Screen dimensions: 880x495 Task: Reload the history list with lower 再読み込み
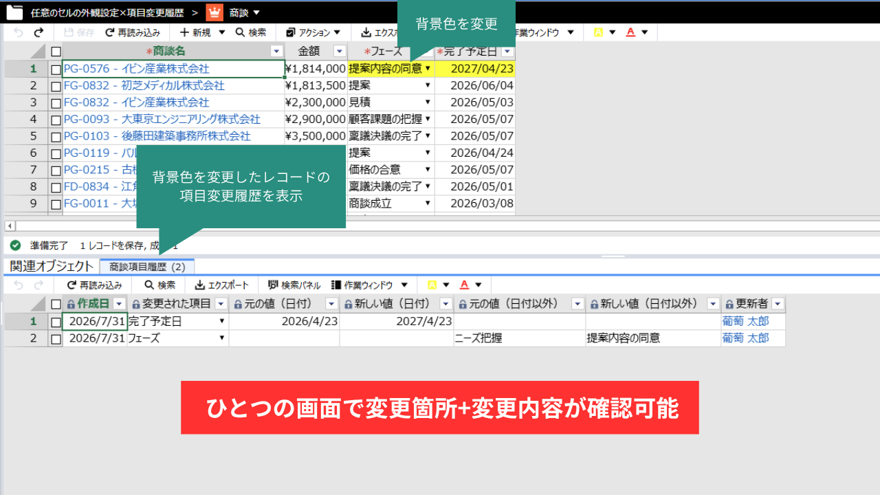94,285
